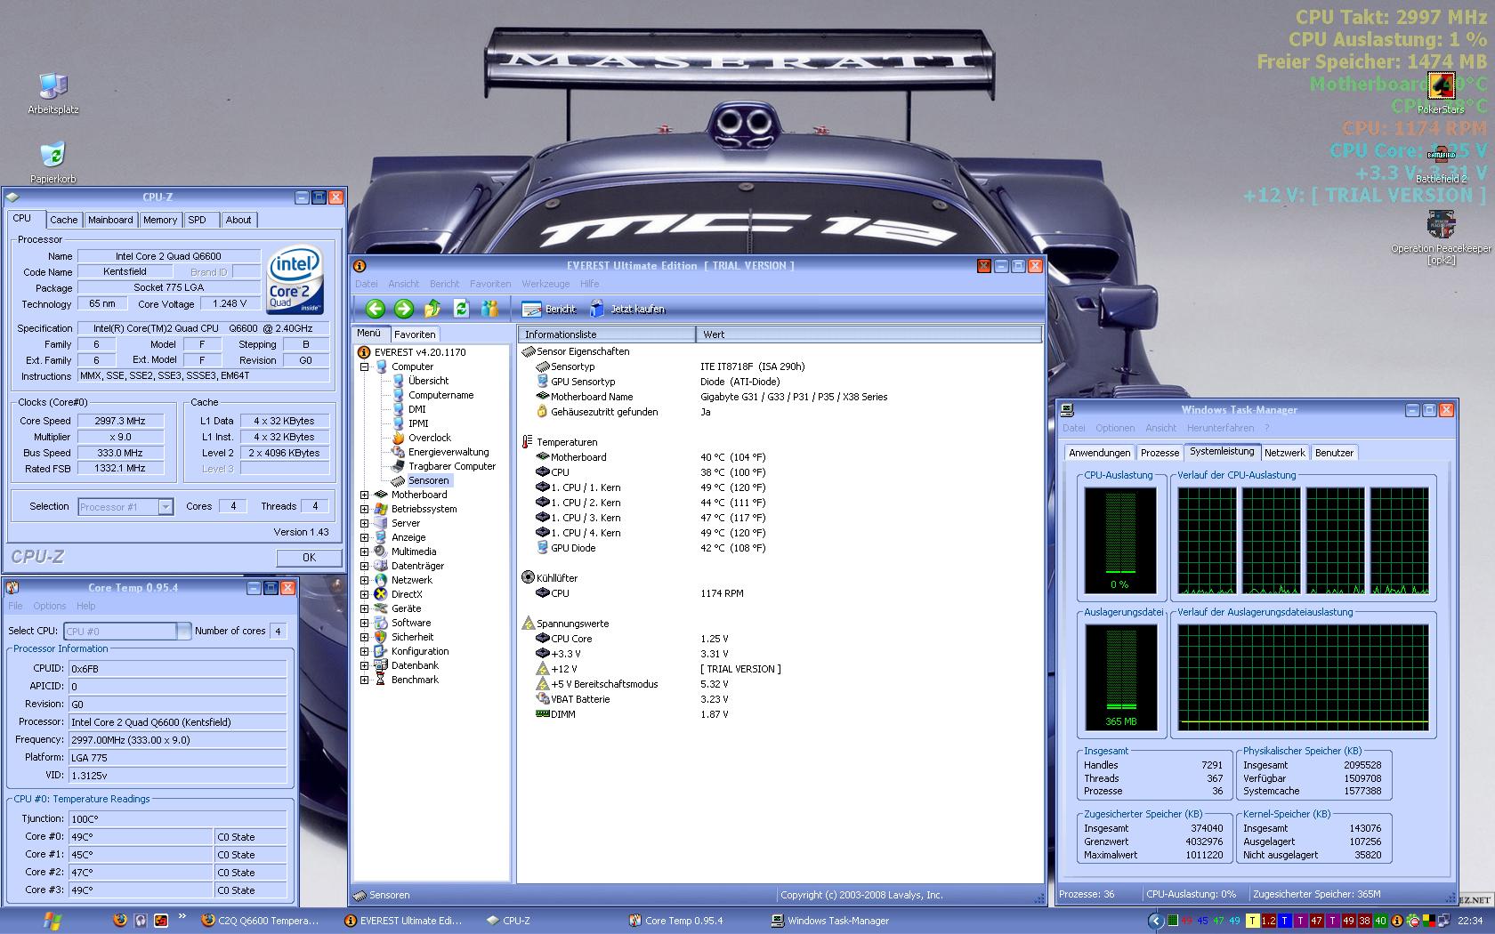Switch to the About tab in CPU-Z
The width and height of the screenshot is (1495, 934).
[238, 220]
